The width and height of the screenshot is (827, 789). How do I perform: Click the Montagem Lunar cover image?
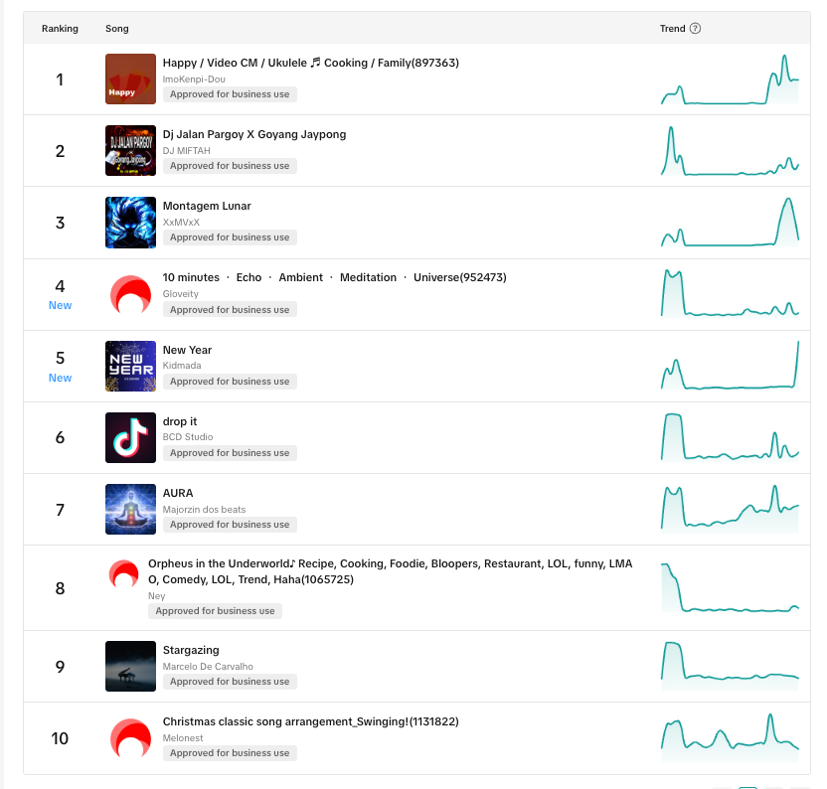coord(130,223)
